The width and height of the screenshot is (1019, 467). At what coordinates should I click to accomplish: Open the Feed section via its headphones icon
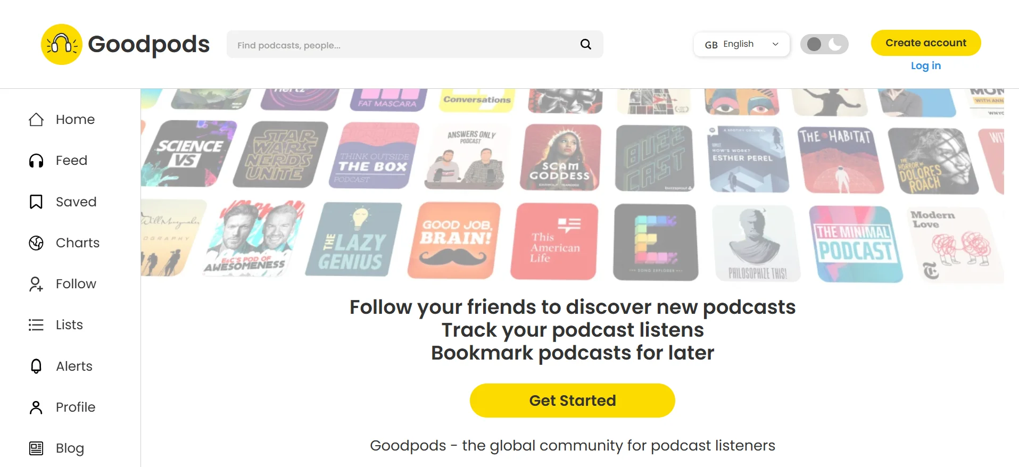(35, 160)
